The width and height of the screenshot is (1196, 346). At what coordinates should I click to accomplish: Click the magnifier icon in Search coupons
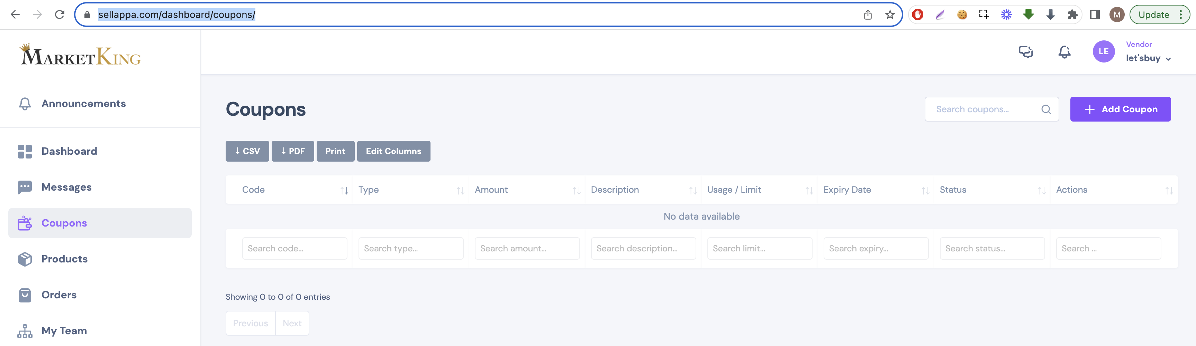1046,109
